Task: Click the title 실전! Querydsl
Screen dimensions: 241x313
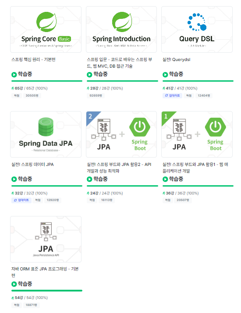Action: pyautogui.click(x=177, y=60)
